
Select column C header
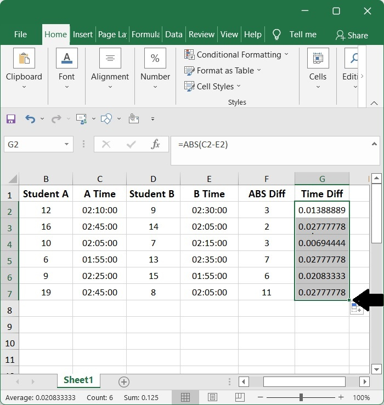pyautogui.click(x=100, y=179)
